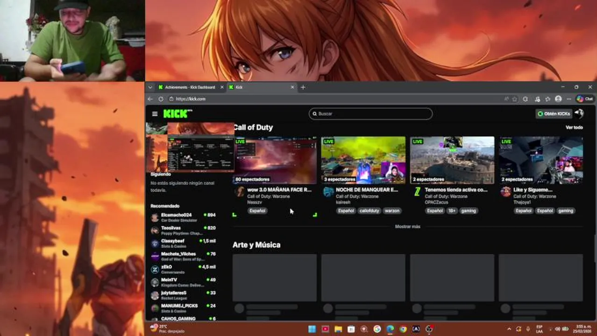Screen dimensions: 597x336
Task: Open the OPACZacus stream thumbnail
Action: [452, 160]
